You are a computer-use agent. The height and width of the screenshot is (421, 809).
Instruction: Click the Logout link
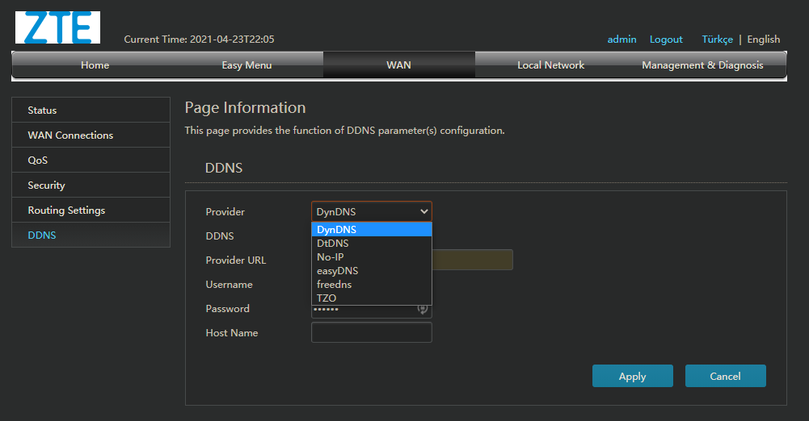666,40
